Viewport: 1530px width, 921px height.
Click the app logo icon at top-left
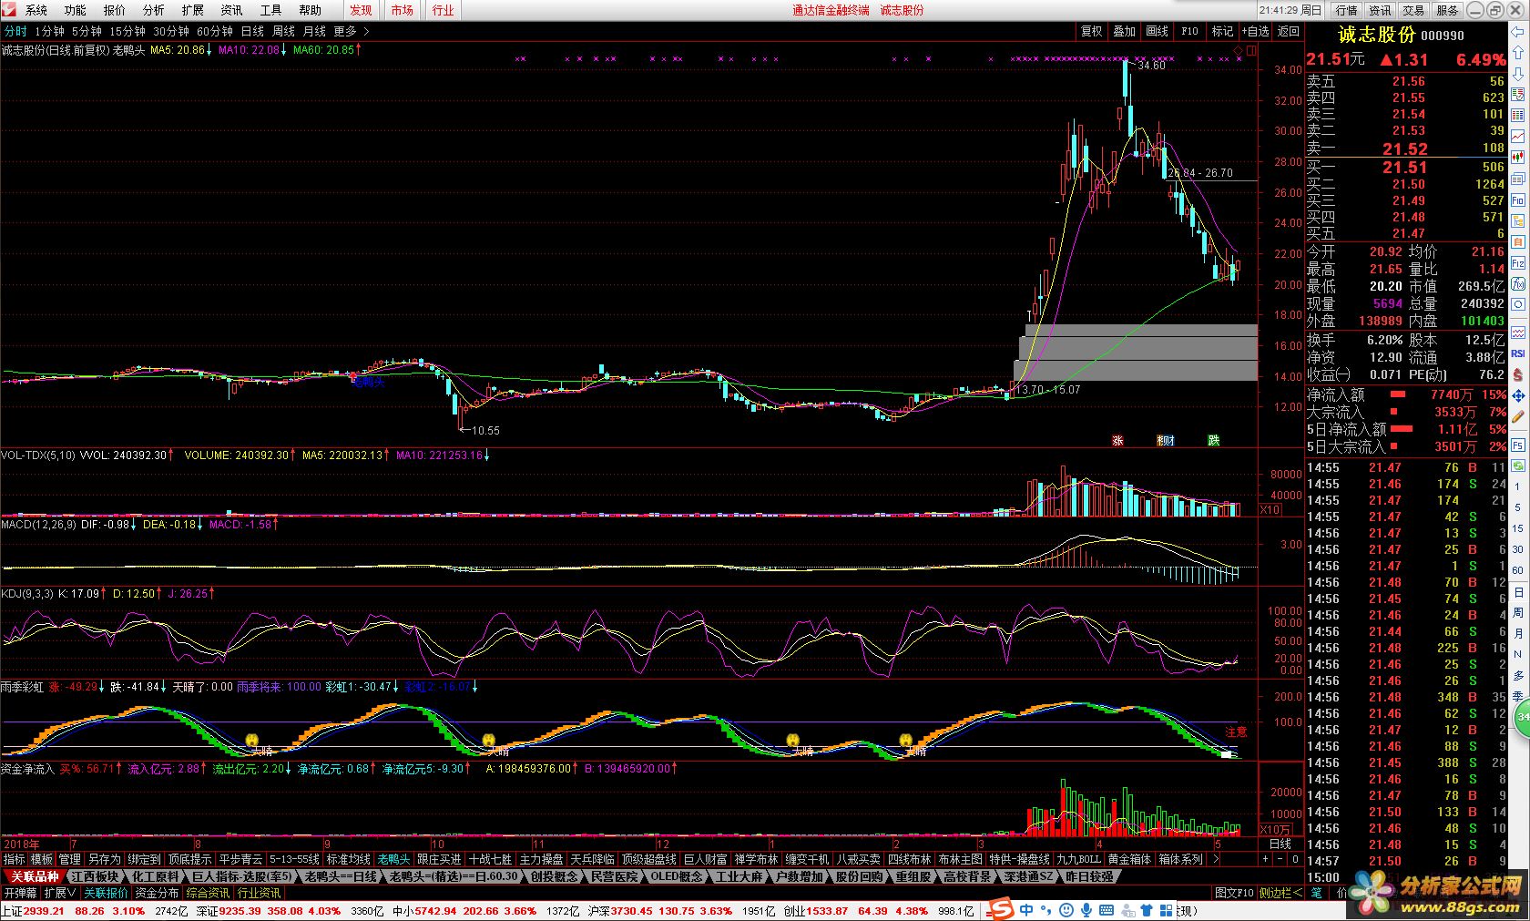pyautogui.click(x=10, y=10)
